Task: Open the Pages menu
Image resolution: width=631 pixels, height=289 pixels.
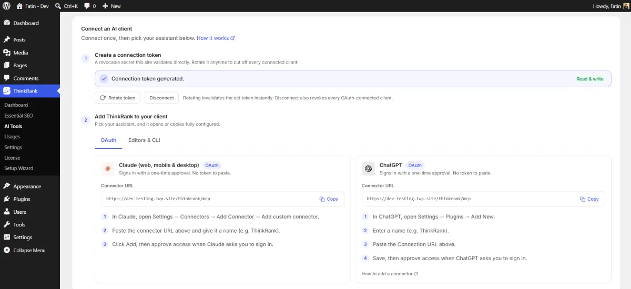Action: click(x=30, y=65)
